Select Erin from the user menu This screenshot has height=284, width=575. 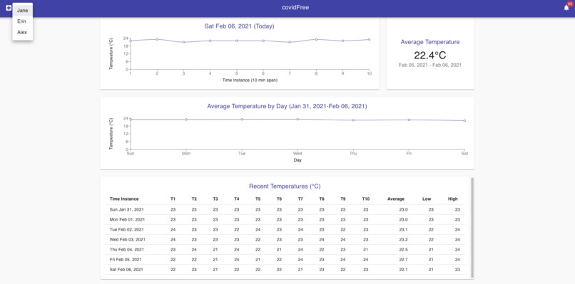(22, 21)
